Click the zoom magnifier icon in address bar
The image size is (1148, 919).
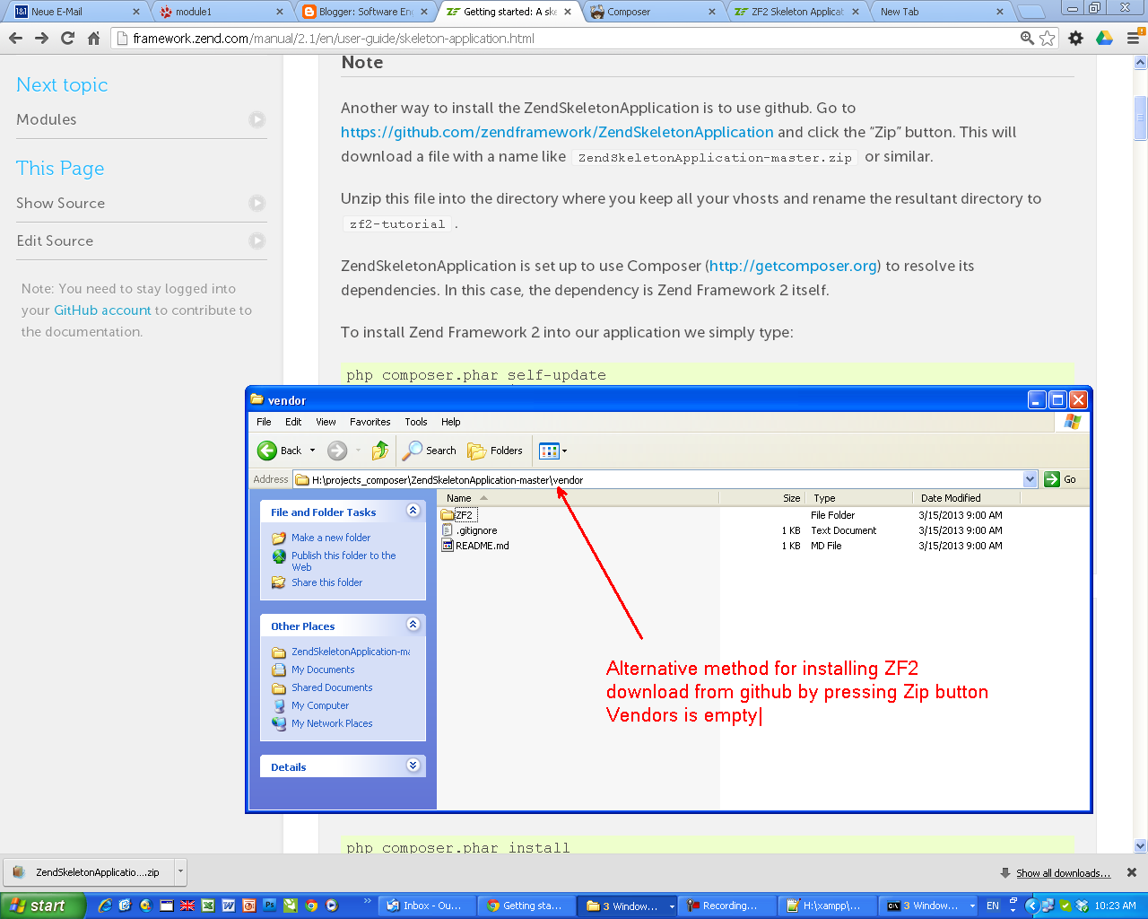point(1028,39)
